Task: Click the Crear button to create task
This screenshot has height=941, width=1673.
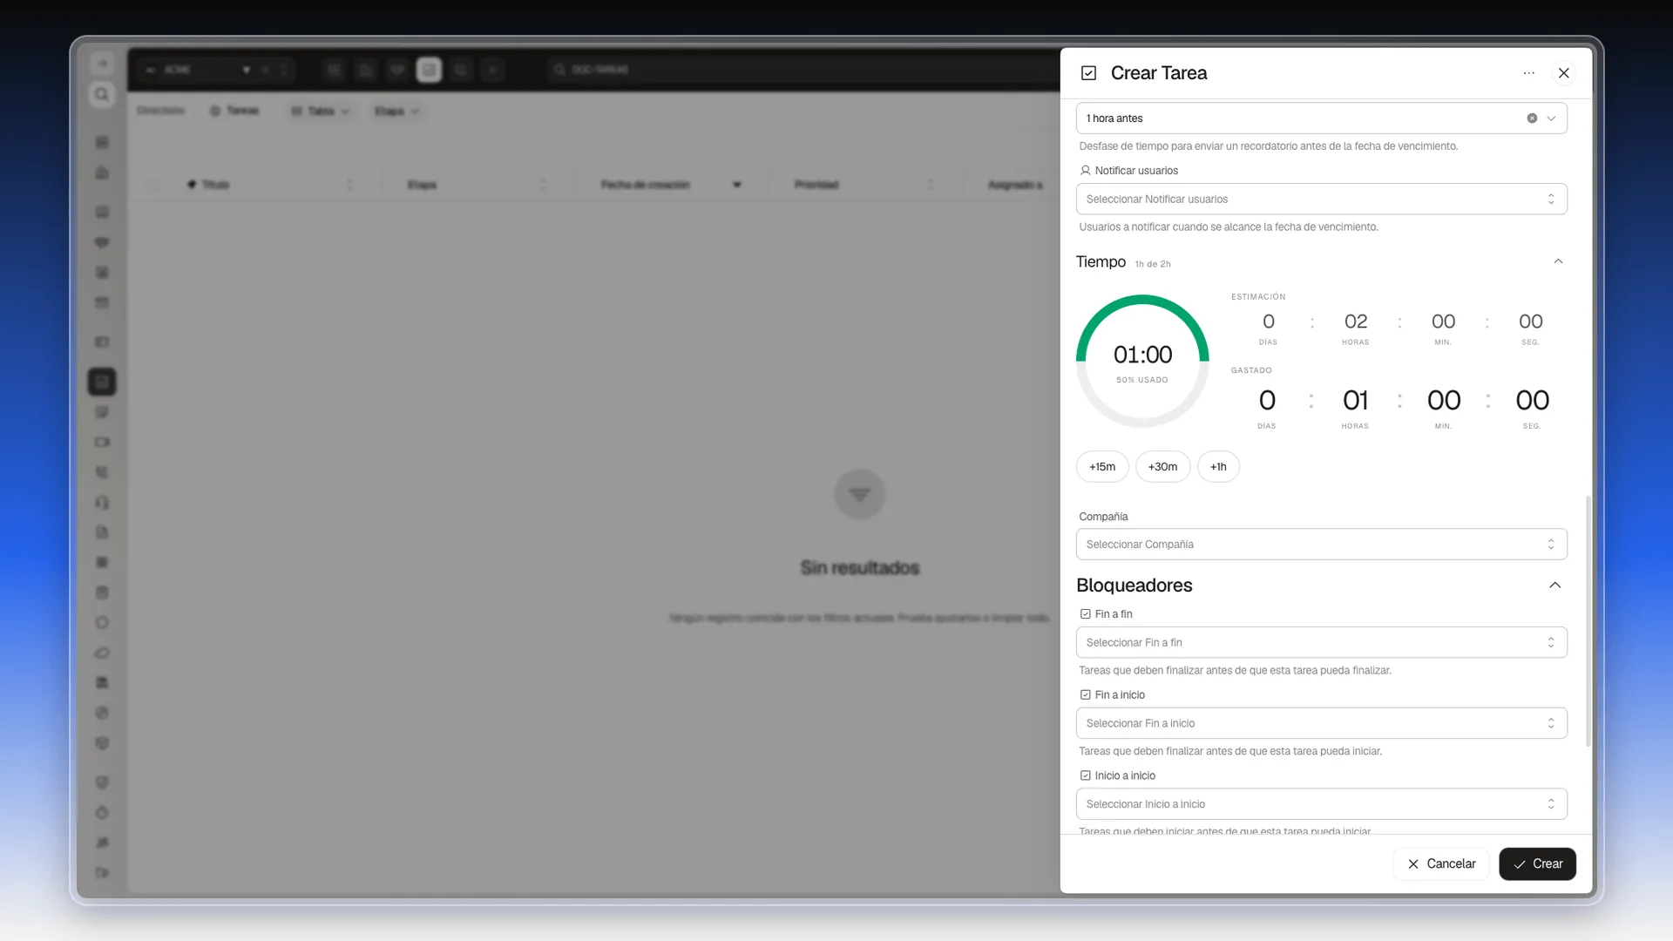Action: pos(1537,864)
